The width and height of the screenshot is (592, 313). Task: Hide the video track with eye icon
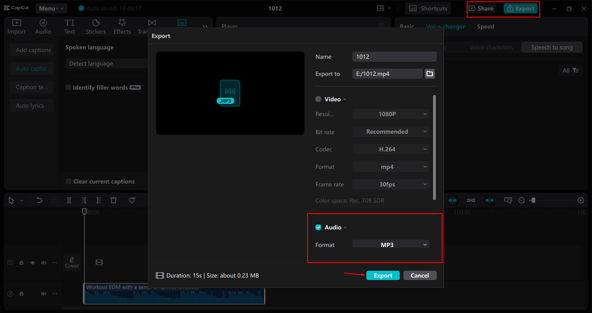click(x=32, y=263)
